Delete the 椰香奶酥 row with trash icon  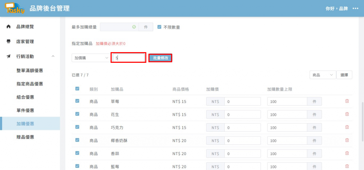pyautogui.click(x=347, y=140)
